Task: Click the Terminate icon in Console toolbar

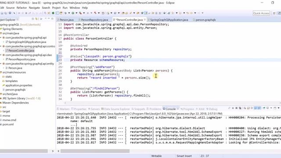Action: pyautogui.click(x=233, y=108)
